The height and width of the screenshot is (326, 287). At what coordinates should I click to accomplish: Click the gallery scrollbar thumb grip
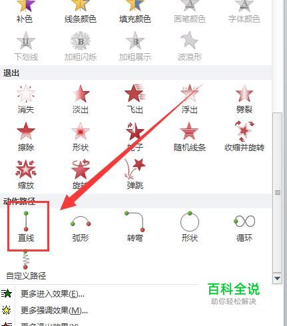point(277,192)
